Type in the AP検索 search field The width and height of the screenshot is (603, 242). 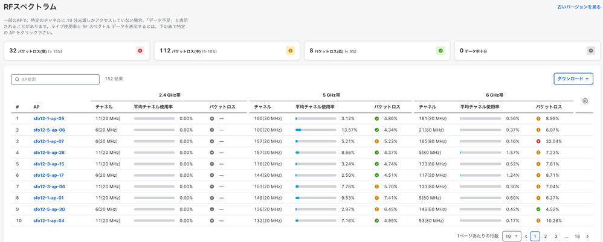tap(59, 79)
